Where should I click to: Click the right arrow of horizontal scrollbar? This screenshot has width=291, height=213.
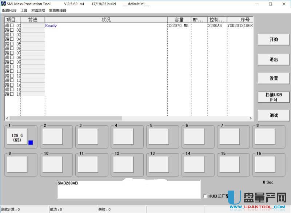(250, 118)
